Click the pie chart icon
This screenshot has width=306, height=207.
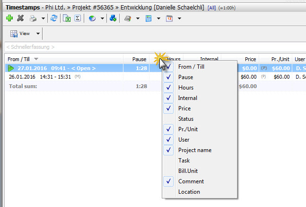click(92, 18)
